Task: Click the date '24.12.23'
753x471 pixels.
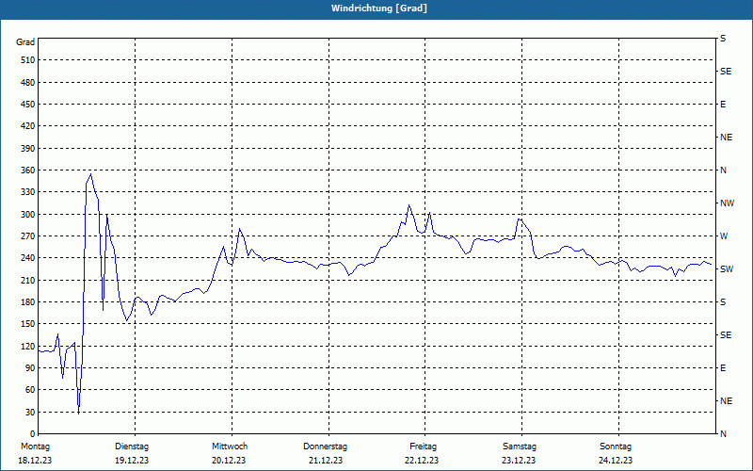Action: pos(616,461)
